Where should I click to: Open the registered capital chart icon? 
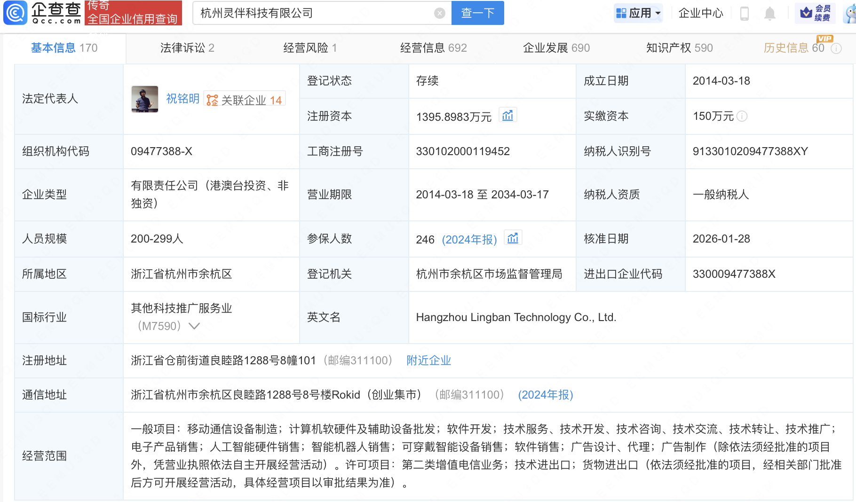[507, 116]
